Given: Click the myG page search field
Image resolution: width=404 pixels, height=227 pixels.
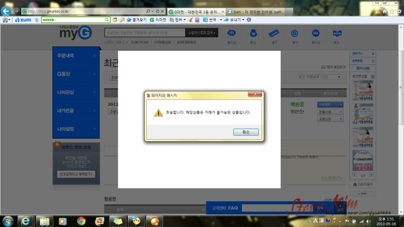Looking at the screenshot, I should (145, 33).
